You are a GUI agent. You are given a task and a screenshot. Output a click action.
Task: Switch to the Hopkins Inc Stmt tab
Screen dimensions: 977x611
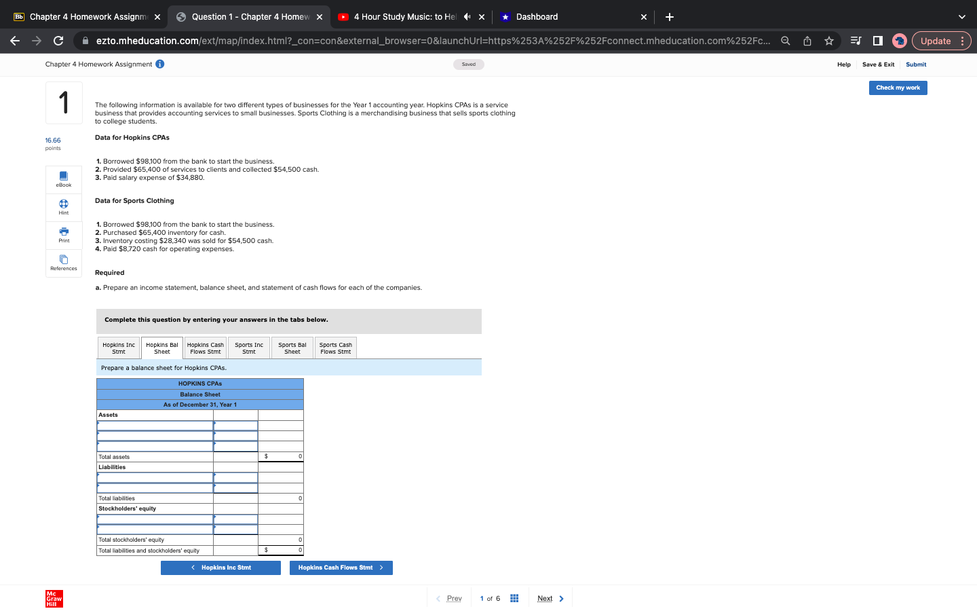[x=119, y=348]
